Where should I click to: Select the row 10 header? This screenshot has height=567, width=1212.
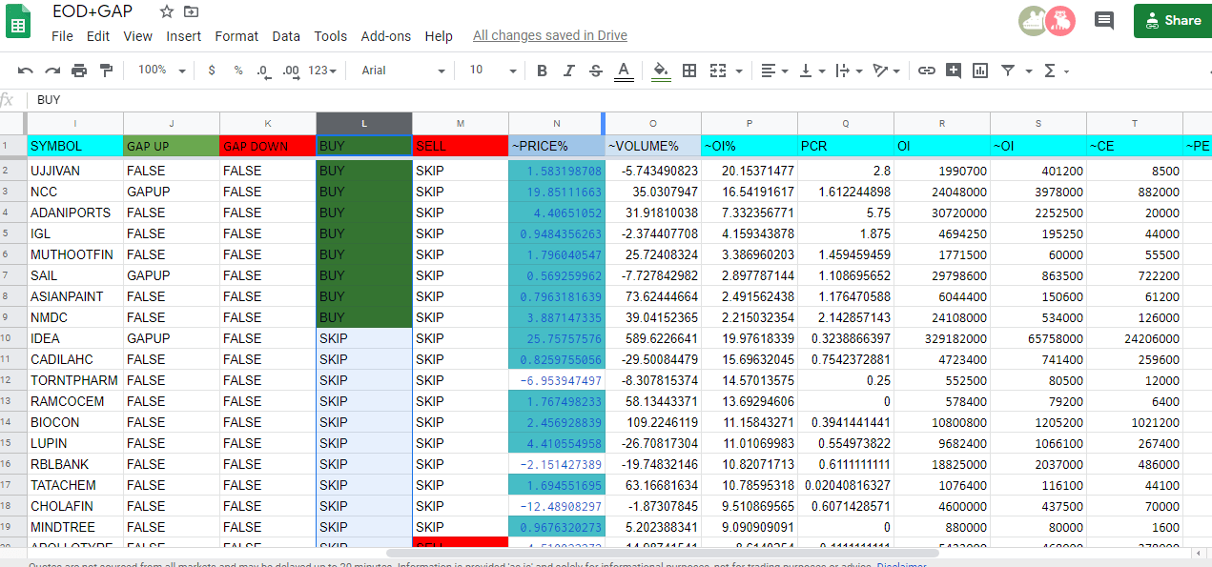pos(13,338)
